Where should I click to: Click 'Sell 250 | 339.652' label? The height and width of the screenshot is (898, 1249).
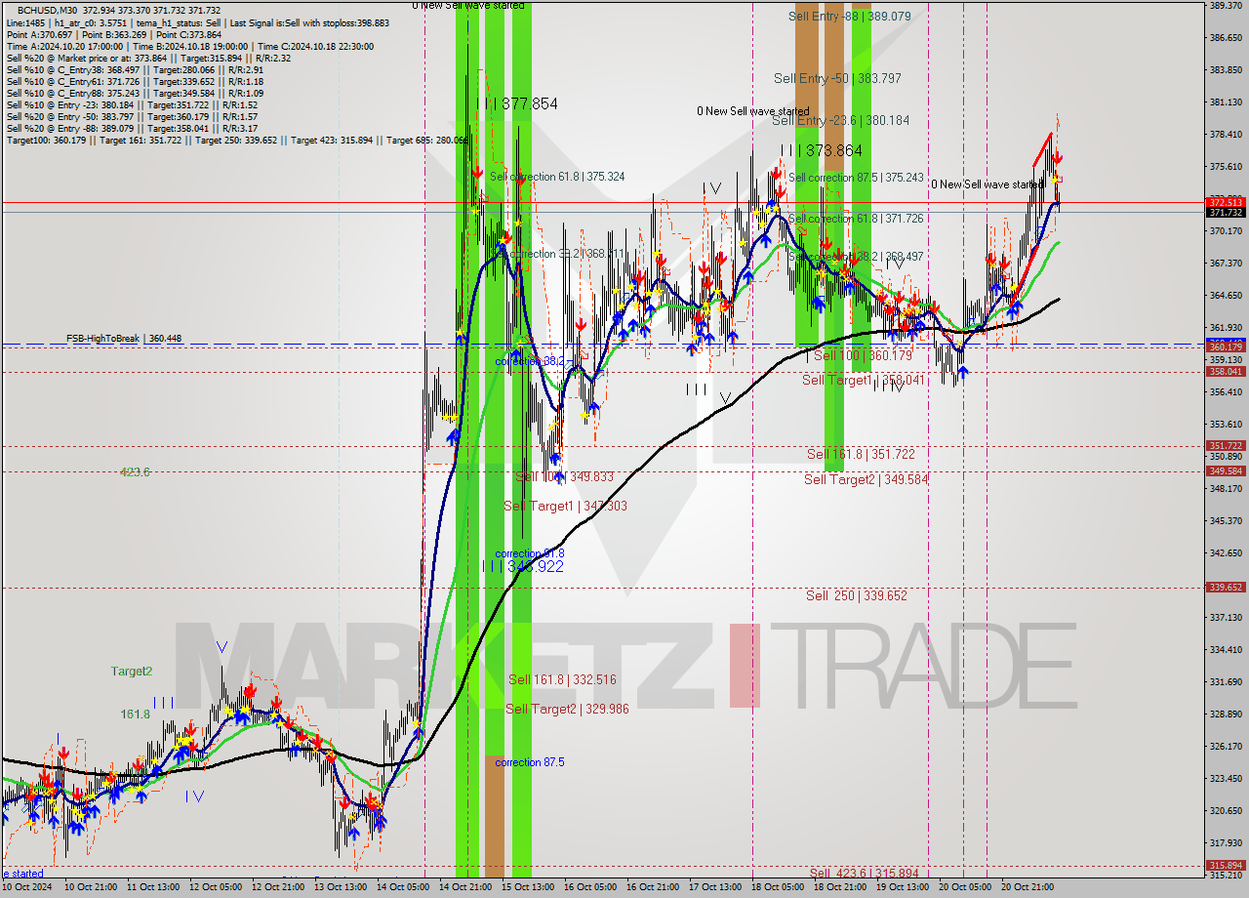coord(857,595)
